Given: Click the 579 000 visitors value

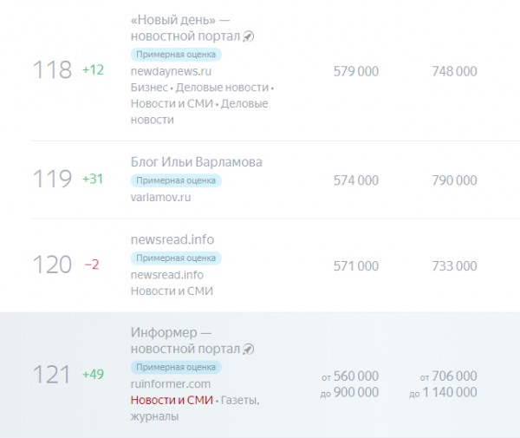Looking at the screenshot, I should pos(356,71).
